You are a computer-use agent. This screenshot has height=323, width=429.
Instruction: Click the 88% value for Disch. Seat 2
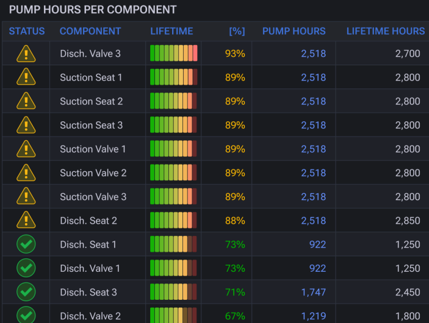pyautogui.click(x=235, y=221)
